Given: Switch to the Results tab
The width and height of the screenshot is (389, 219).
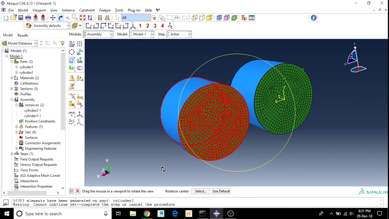Looking at the screenshot, I should pyautogui.click(x=23, y=35).
